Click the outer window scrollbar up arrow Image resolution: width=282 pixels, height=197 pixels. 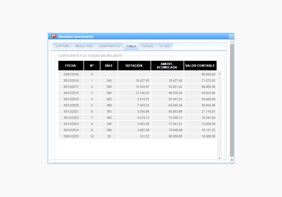coord(232,42)
